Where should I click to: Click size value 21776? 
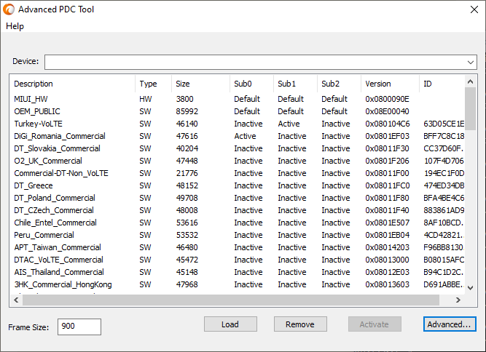pyautogui.click(x=187, y=173)
